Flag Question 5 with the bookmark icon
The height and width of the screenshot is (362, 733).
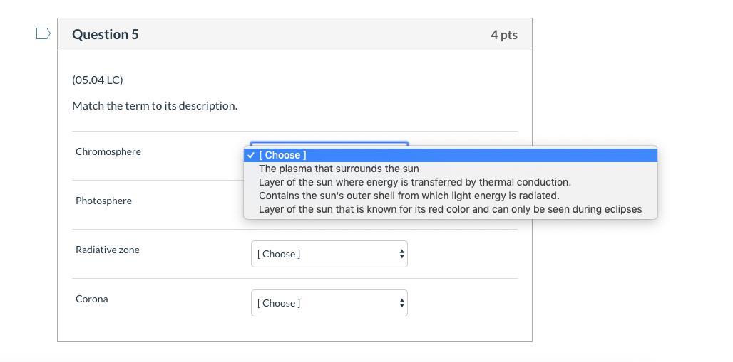pyautogui.click(x=43, y=33)
